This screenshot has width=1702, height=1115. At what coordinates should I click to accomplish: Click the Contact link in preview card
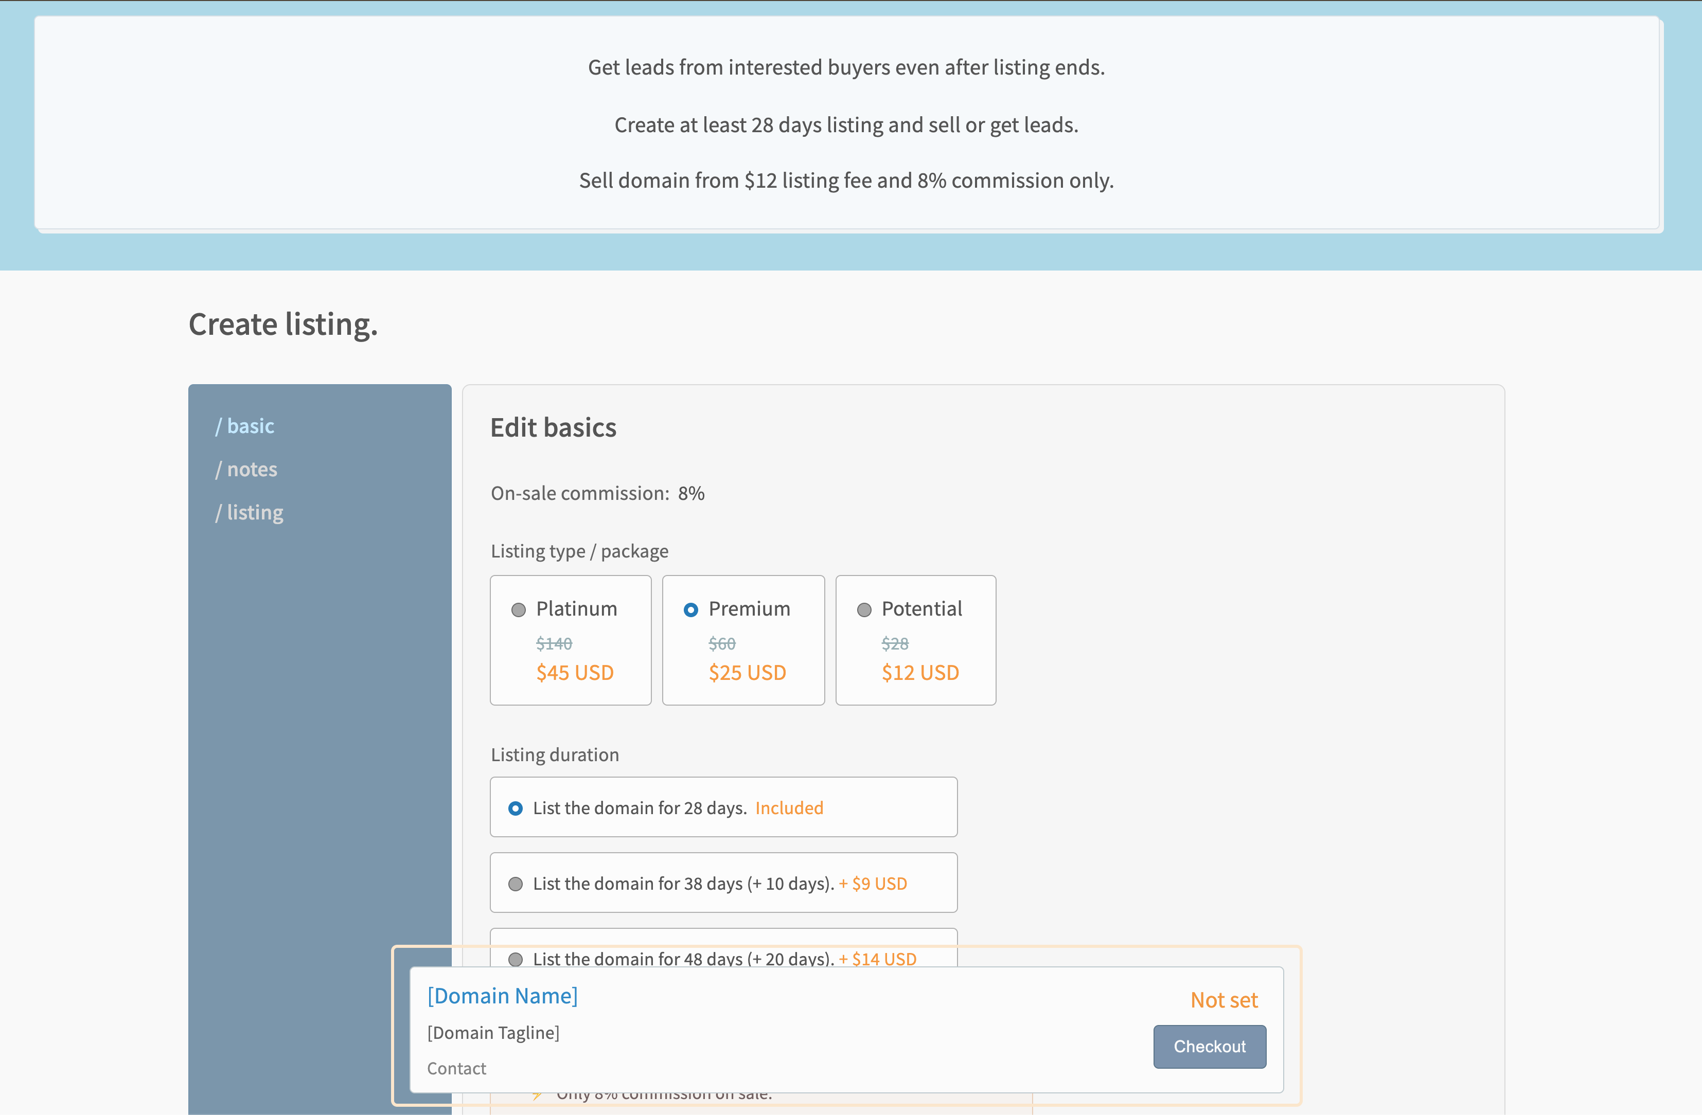coord(456,1068)
